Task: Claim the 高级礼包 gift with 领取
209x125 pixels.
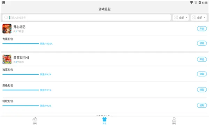Action: click(202, 90)
